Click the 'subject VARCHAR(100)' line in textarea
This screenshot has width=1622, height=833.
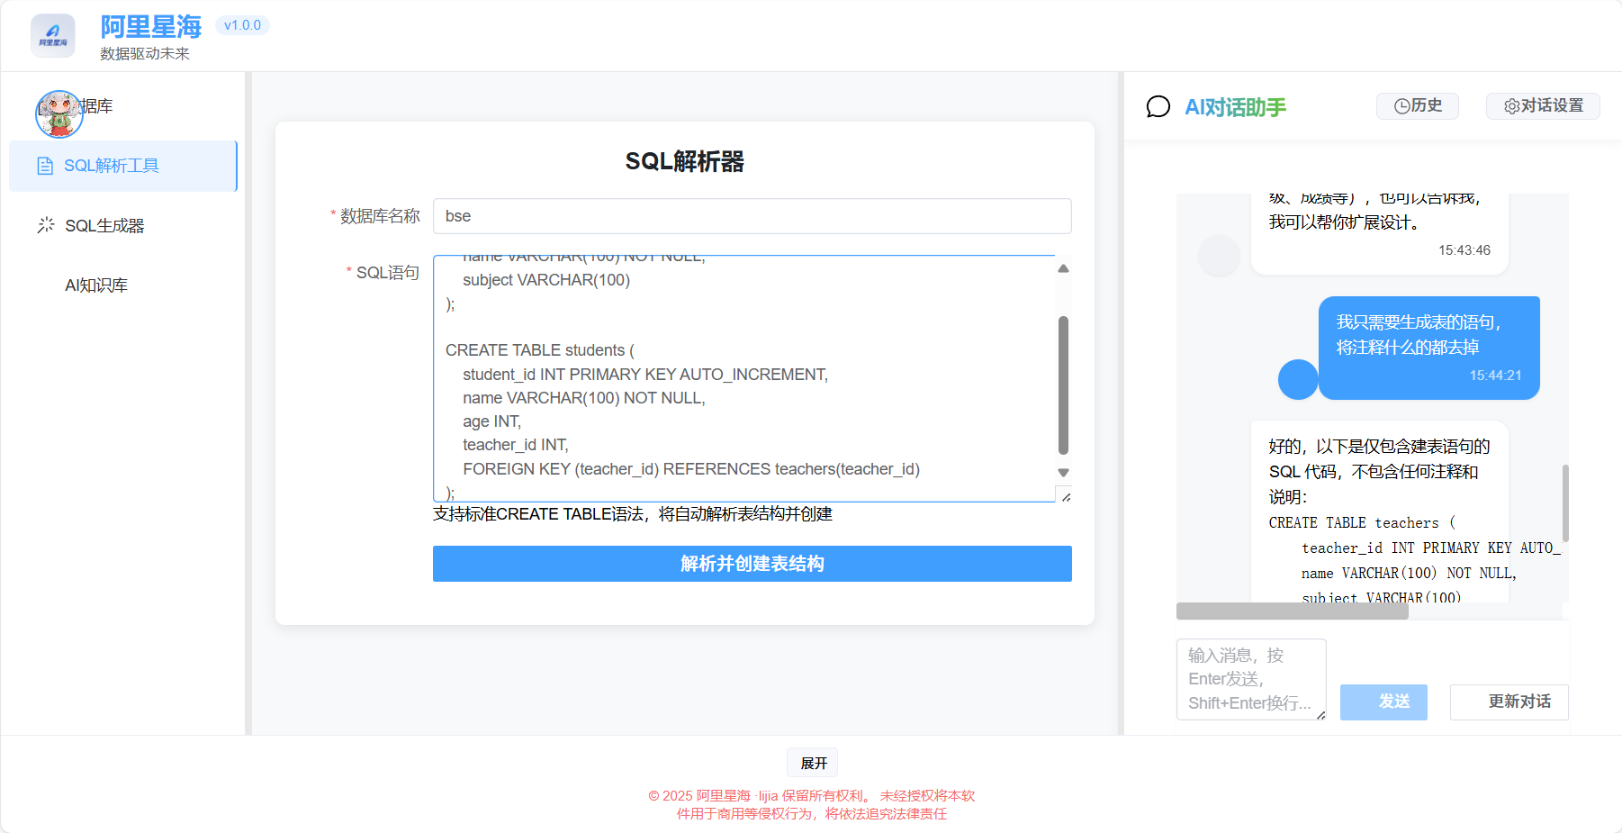pyautogui.click(x=546, y=280)
